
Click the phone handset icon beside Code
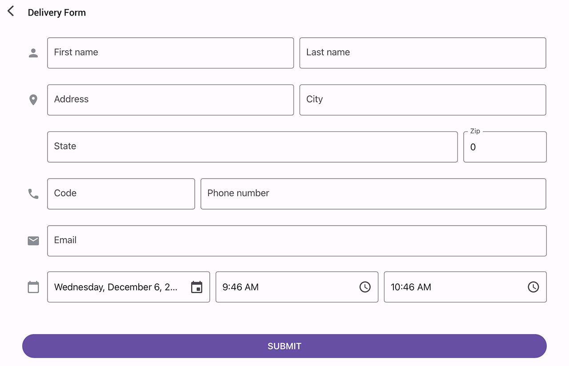pyautogui.click(x=33, y=194)
